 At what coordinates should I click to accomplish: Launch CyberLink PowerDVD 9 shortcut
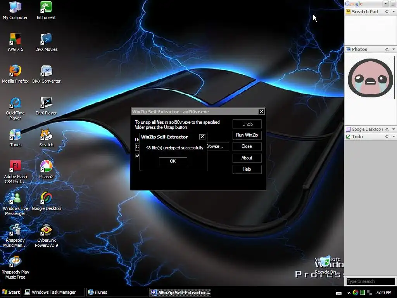pyautogui.click(x=47, y=236)
